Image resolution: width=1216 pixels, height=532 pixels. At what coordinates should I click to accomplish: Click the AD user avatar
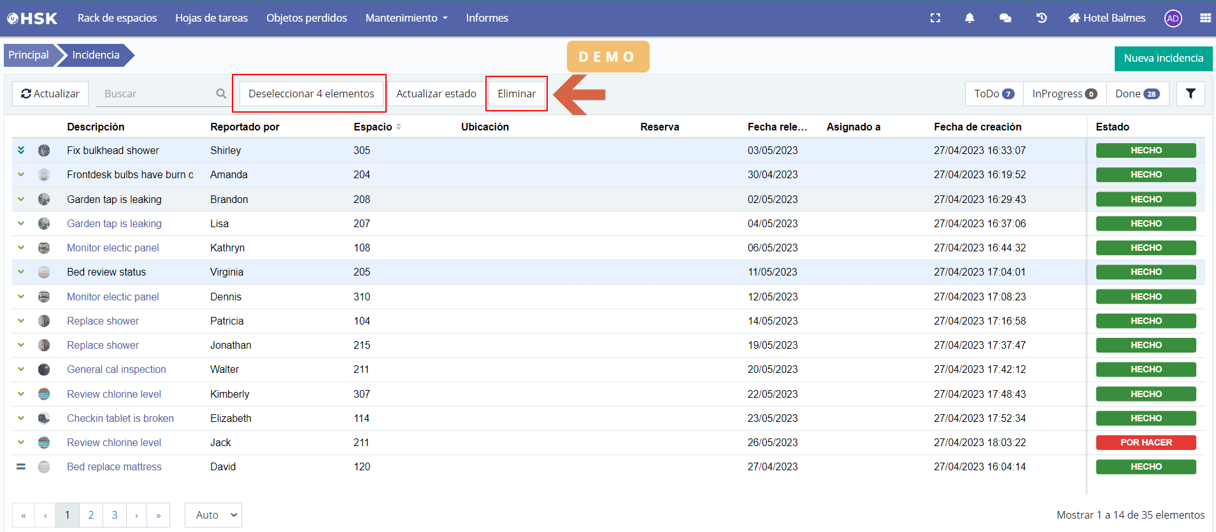tap(1173, 18)
